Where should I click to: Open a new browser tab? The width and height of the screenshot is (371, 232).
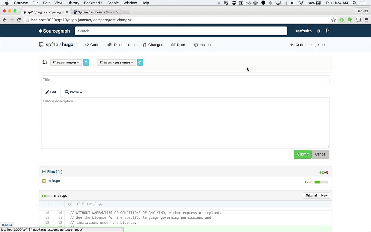(x=126, y=12)
